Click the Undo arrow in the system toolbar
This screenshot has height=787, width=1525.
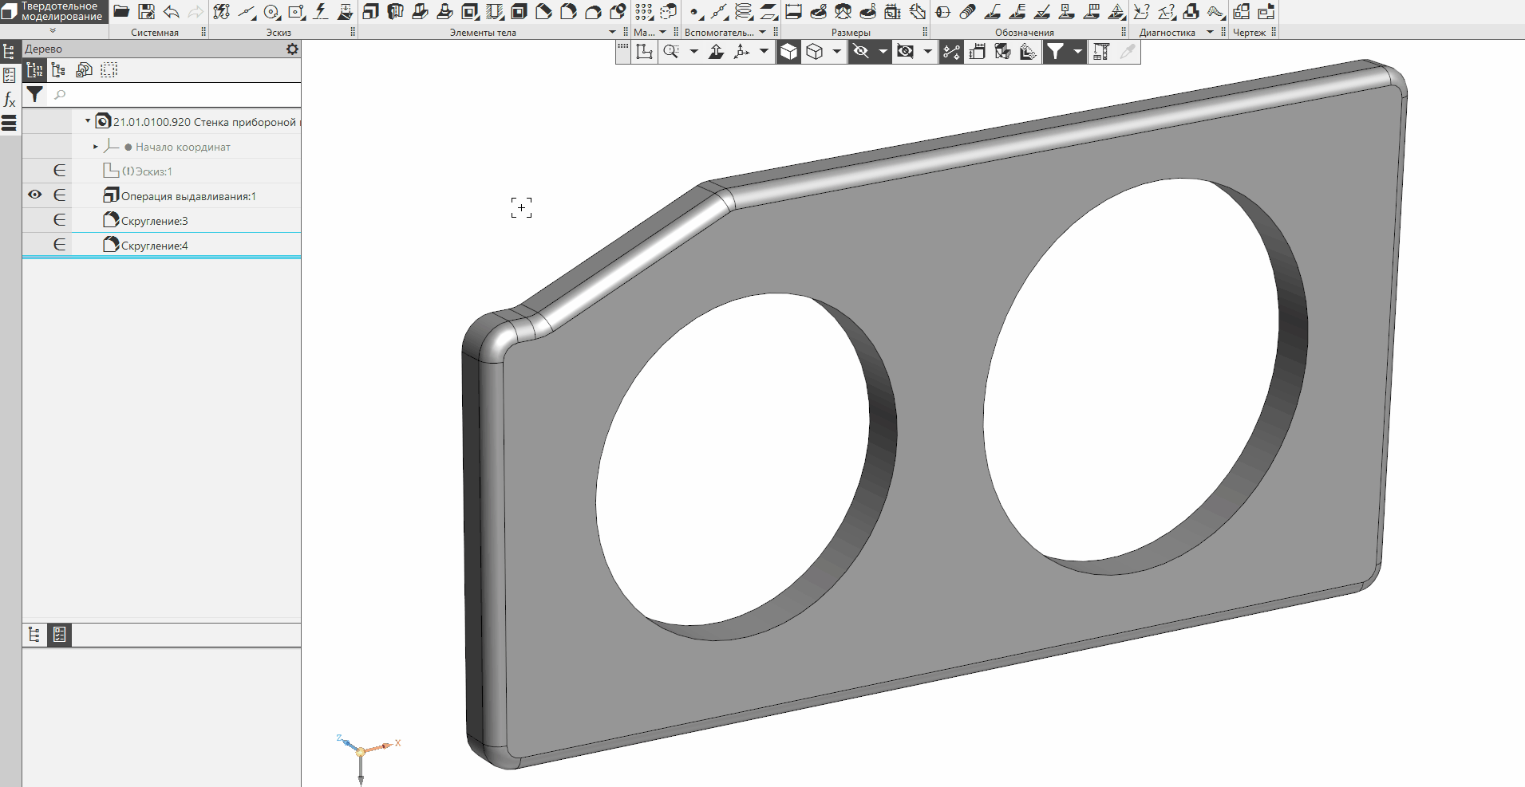point(171,11)
